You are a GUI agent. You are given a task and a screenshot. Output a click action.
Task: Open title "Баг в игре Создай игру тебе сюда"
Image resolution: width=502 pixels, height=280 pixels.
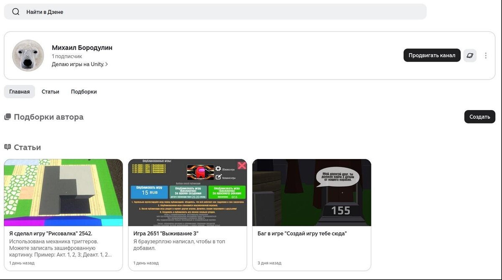point(302,234)
